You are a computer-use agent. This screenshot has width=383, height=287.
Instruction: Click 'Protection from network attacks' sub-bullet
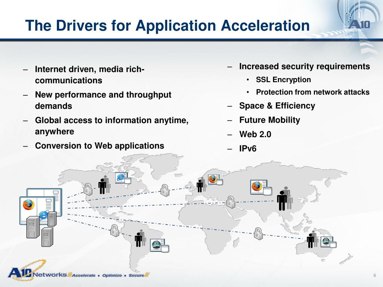coord(313,92)
